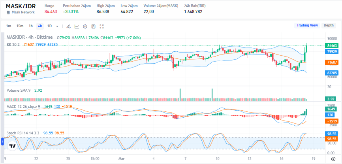Toggle fullscreen chart icon
This screenshot has width=342, height=164.
[x=101, y=26]
